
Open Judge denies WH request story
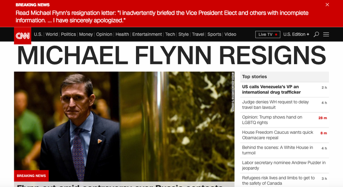(275, 105)
